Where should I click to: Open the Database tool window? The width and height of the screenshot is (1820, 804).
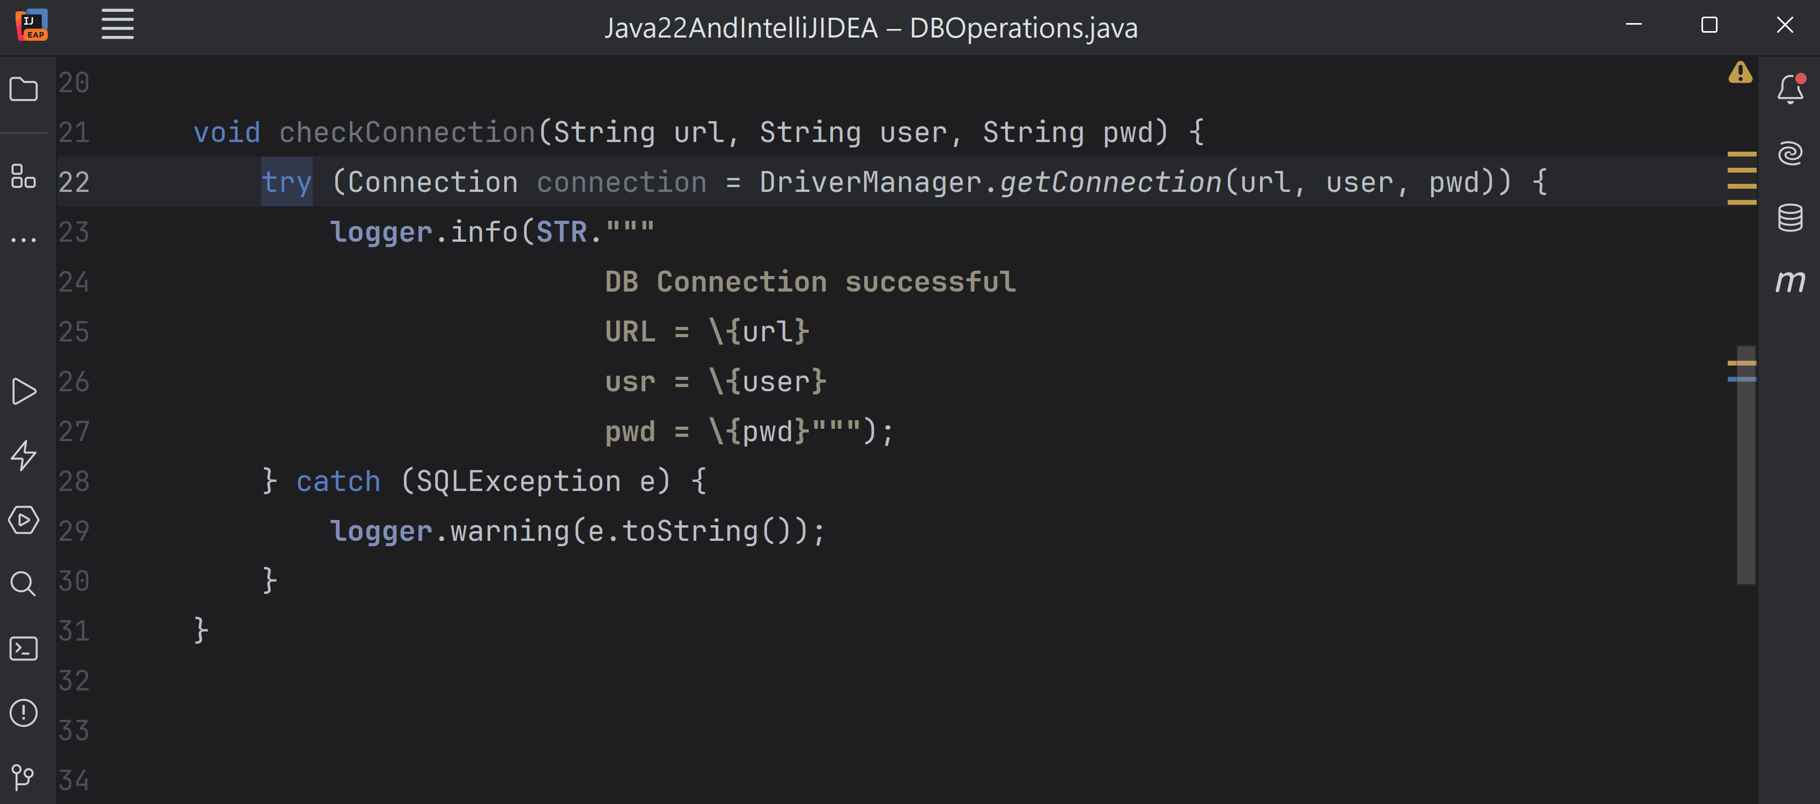click(x=1789, y=218)
